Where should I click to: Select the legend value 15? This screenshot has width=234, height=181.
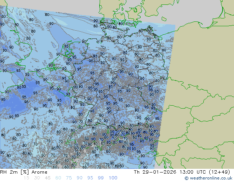point(26,178)
